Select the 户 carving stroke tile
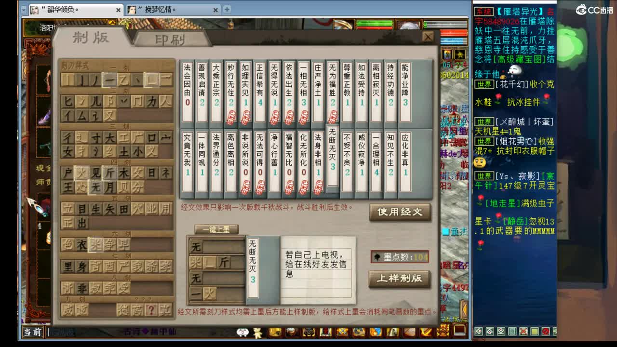 [68, 173]
